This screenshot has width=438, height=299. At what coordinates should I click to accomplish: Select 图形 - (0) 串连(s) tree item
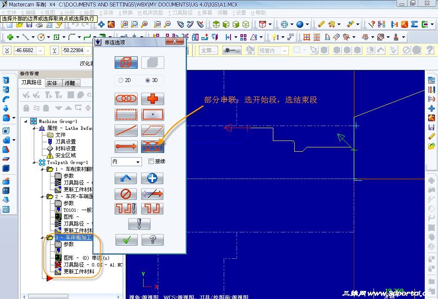click(86, 258)
